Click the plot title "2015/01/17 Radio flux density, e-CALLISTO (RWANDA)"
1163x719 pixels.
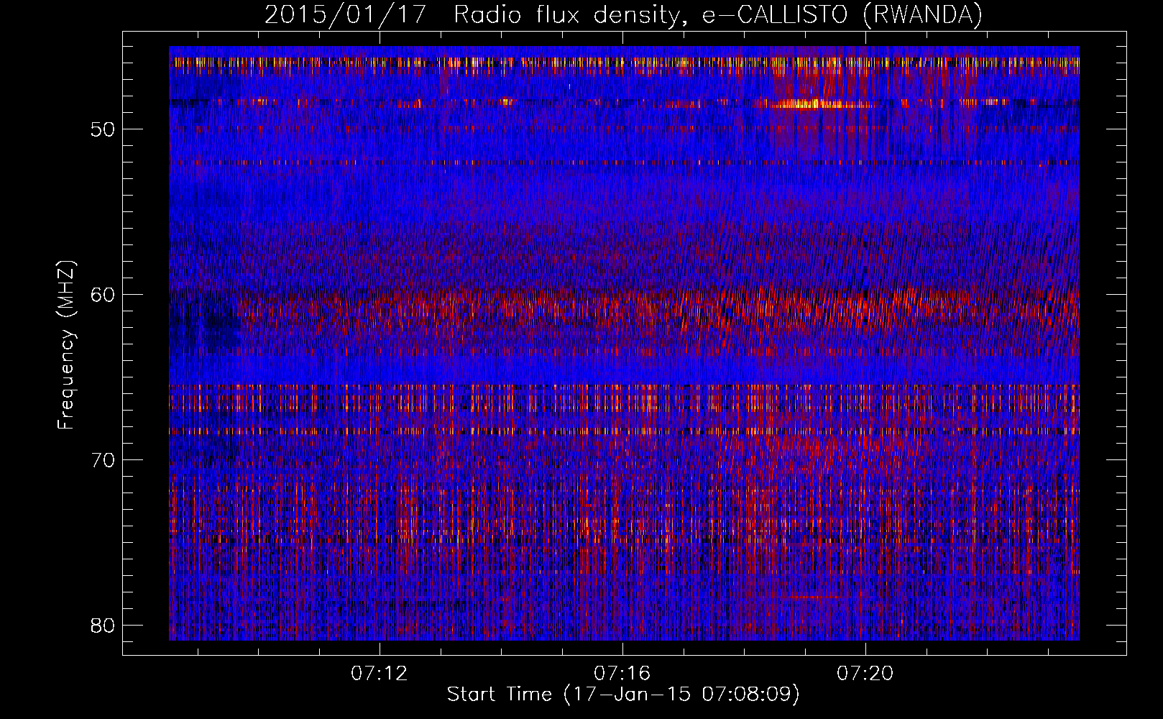[623, 14]
